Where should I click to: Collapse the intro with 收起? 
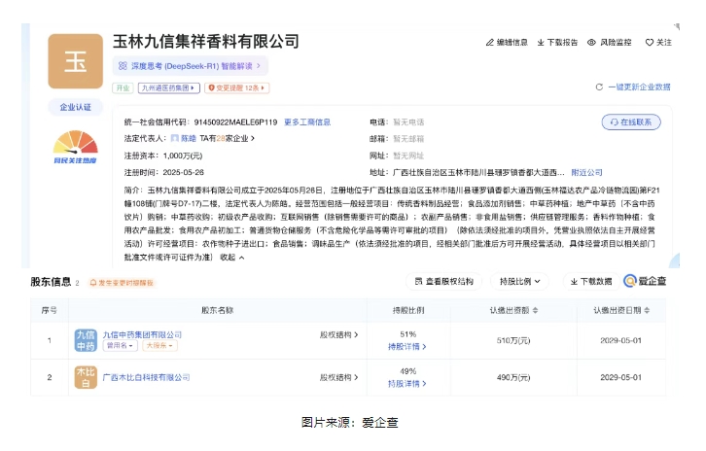pos(231,258)
